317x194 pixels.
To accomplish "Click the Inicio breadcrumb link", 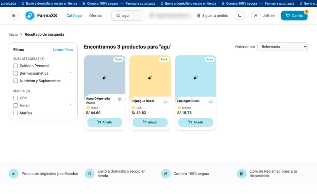I will pos(13,34).
